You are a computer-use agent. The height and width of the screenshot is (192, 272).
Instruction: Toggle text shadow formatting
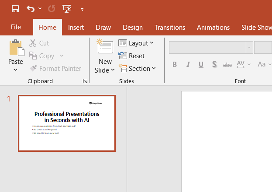tap(214, 64)
